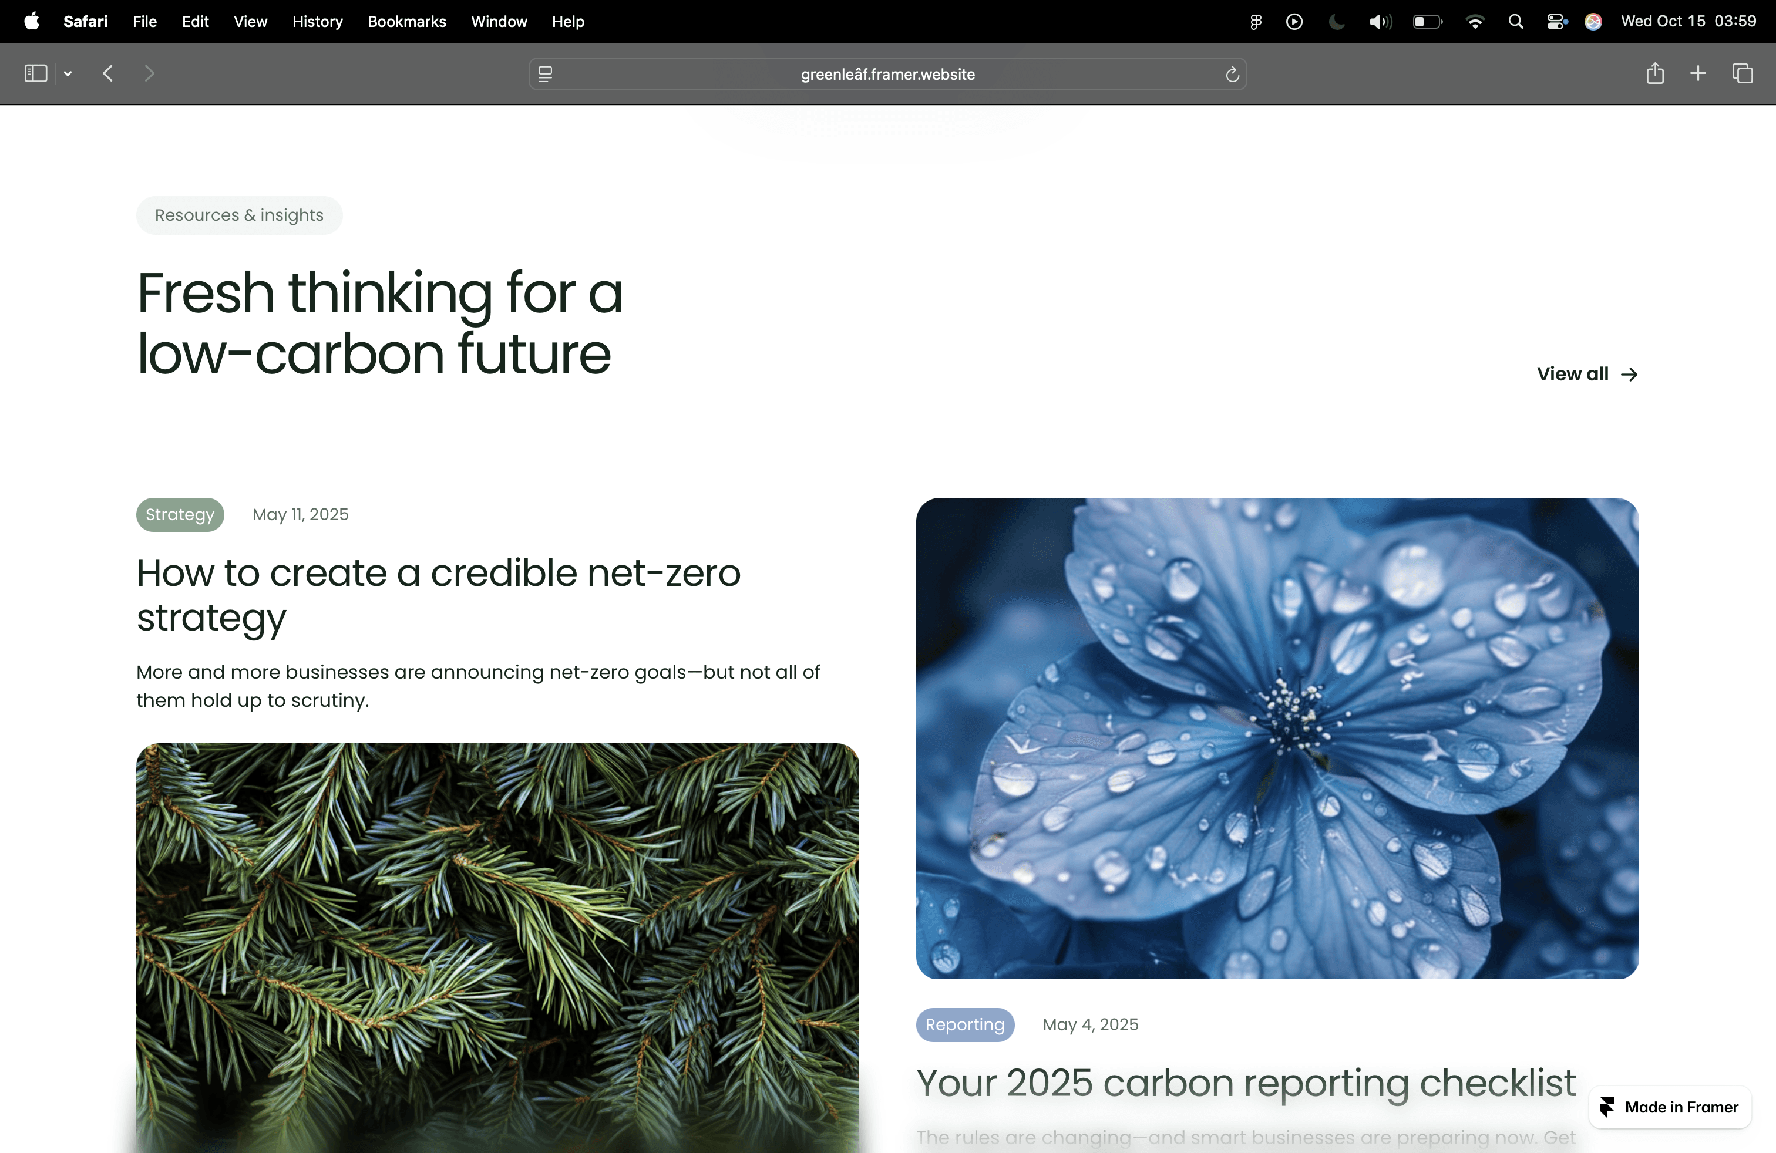Click the reload page icon

pyautogui.click(x=1232, y=74)
